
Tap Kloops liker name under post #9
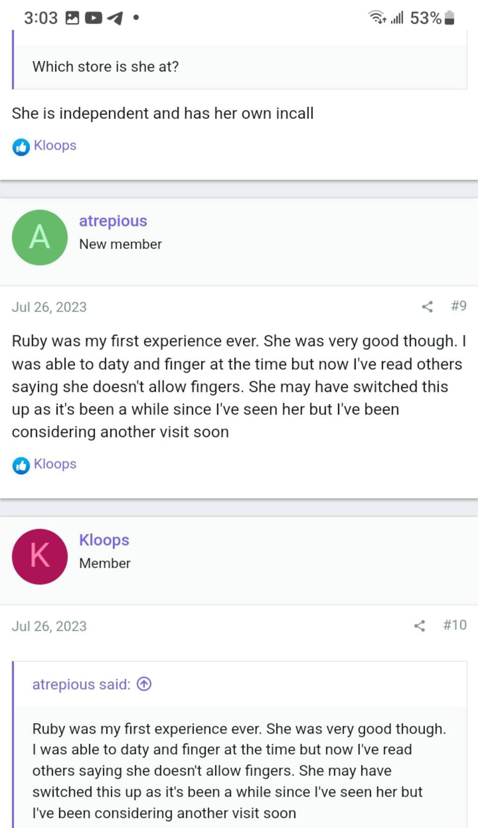click(x=55, y=464)
